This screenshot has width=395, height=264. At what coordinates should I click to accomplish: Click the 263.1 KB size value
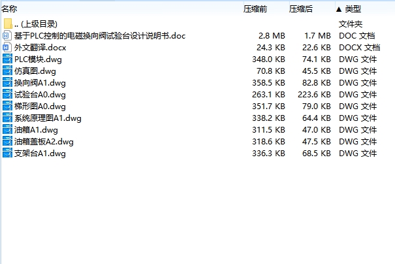pyautogui.click(x=268, y=95)
